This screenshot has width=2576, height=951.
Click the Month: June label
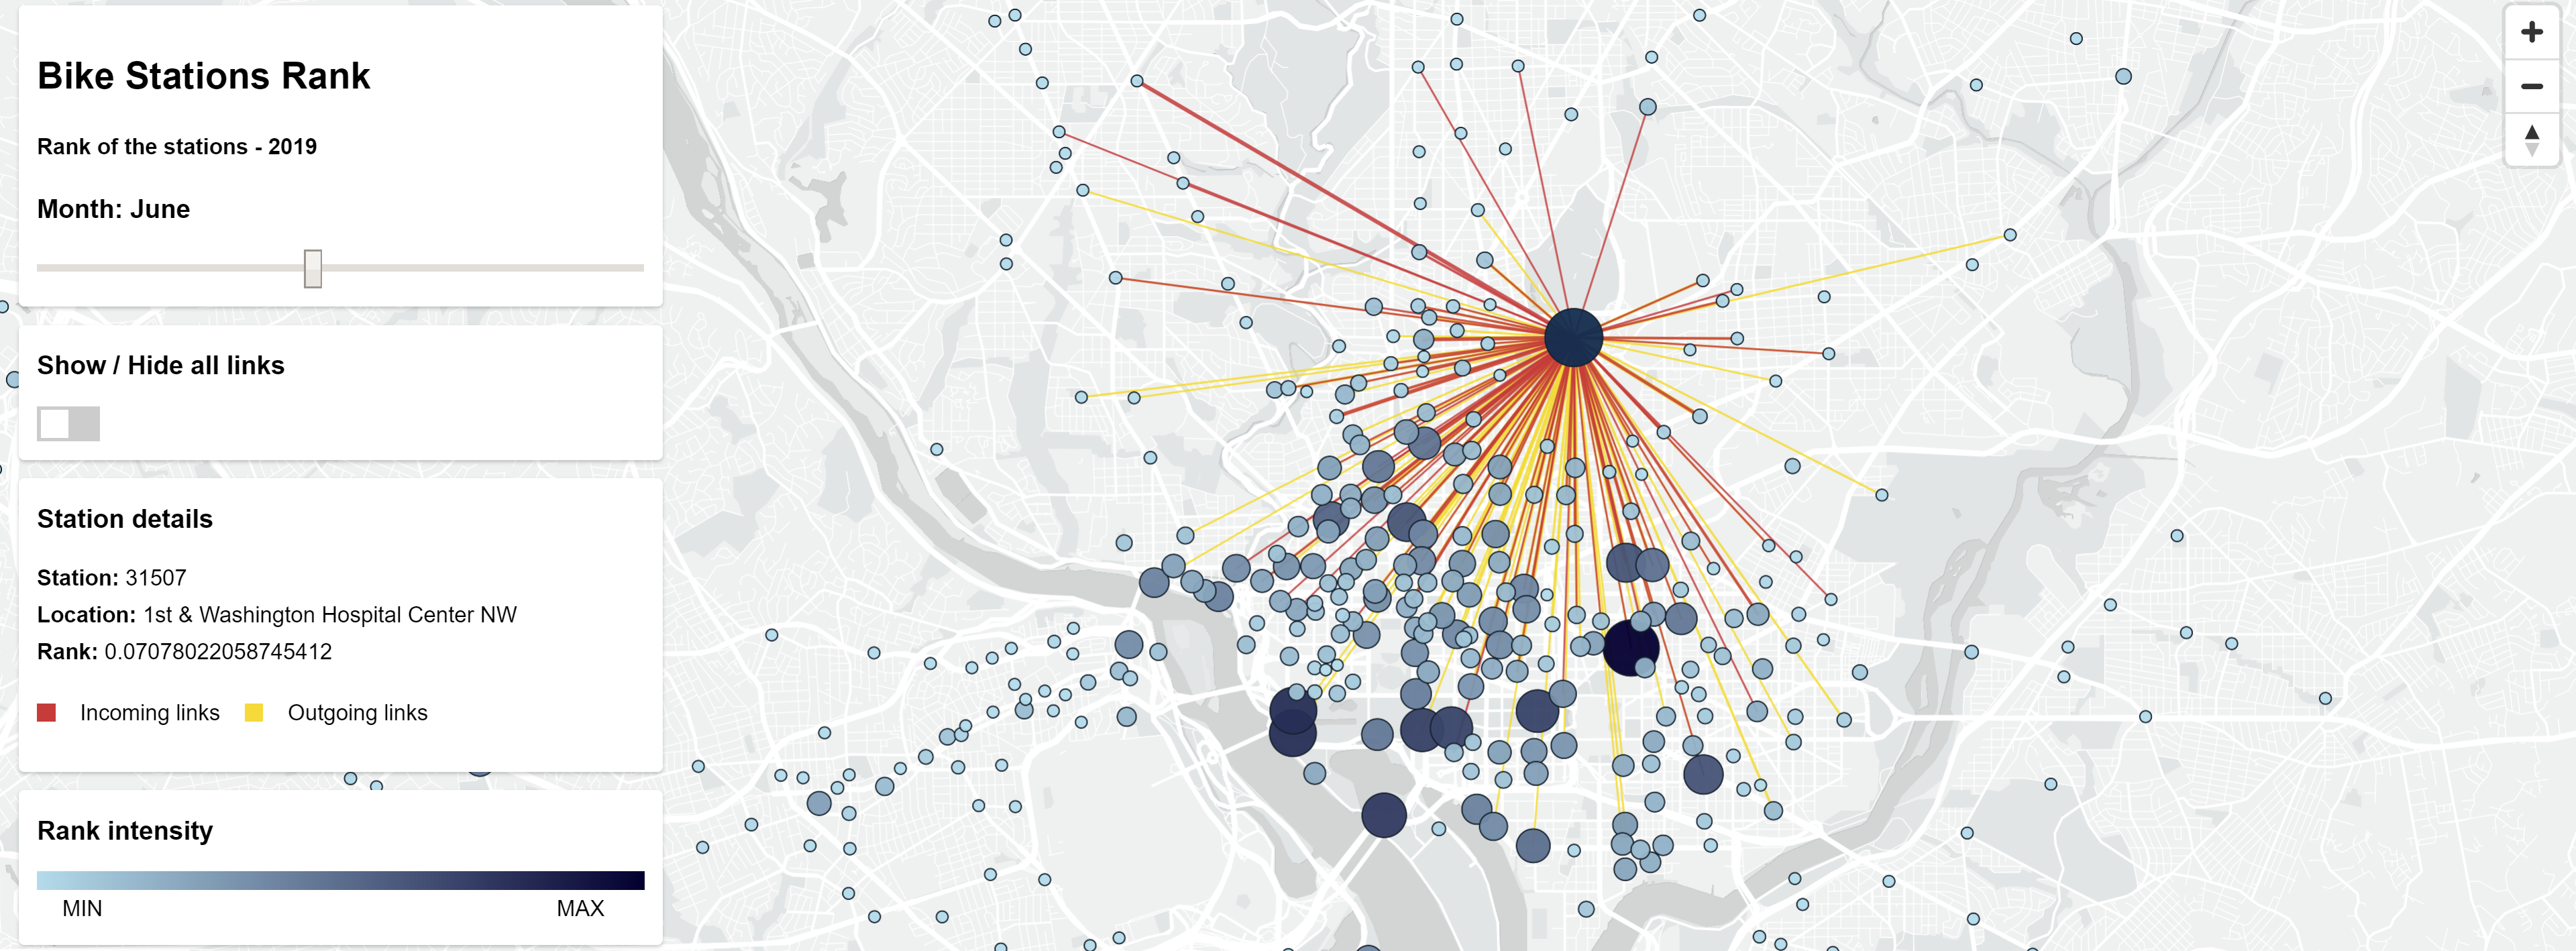113,209
